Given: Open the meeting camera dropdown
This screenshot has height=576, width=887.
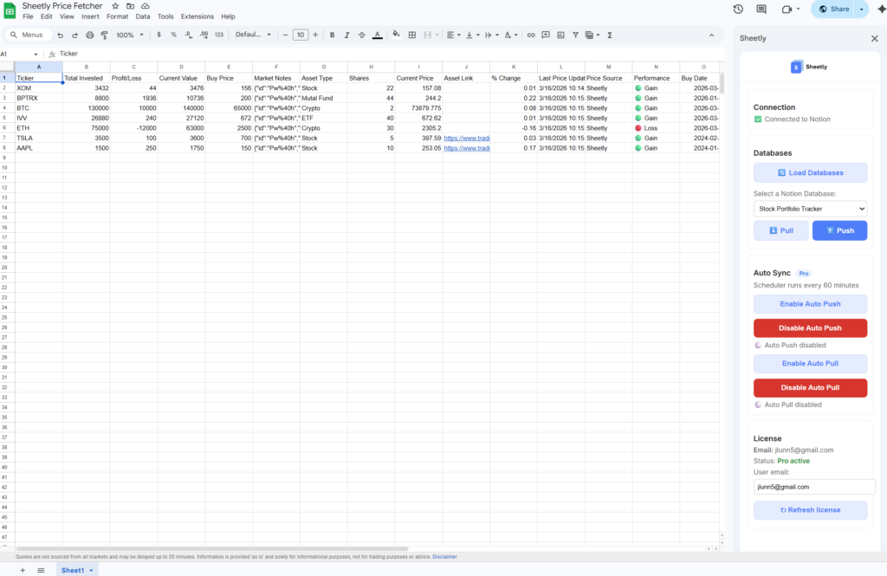Looking at the screenshot, I should pos(798,9).
